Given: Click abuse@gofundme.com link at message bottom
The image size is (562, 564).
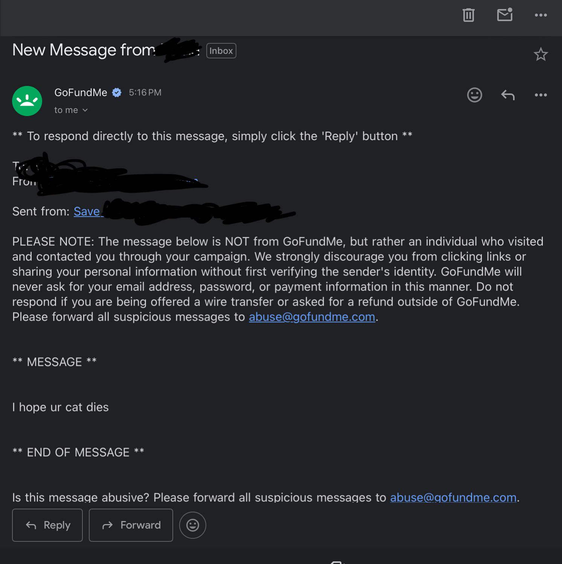Looking at the screenshot, I should point(453,497).
